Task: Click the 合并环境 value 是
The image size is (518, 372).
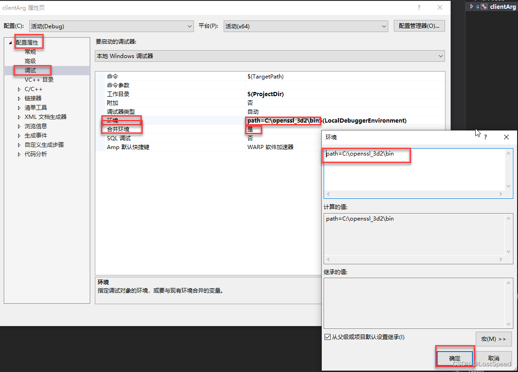Action: [250, 130]
